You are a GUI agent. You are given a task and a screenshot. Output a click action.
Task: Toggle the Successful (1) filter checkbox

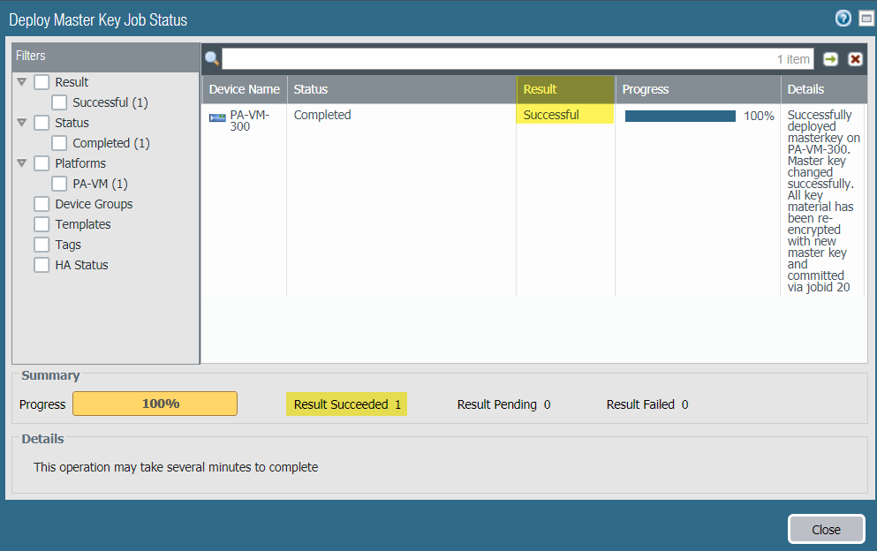(59, 102)
